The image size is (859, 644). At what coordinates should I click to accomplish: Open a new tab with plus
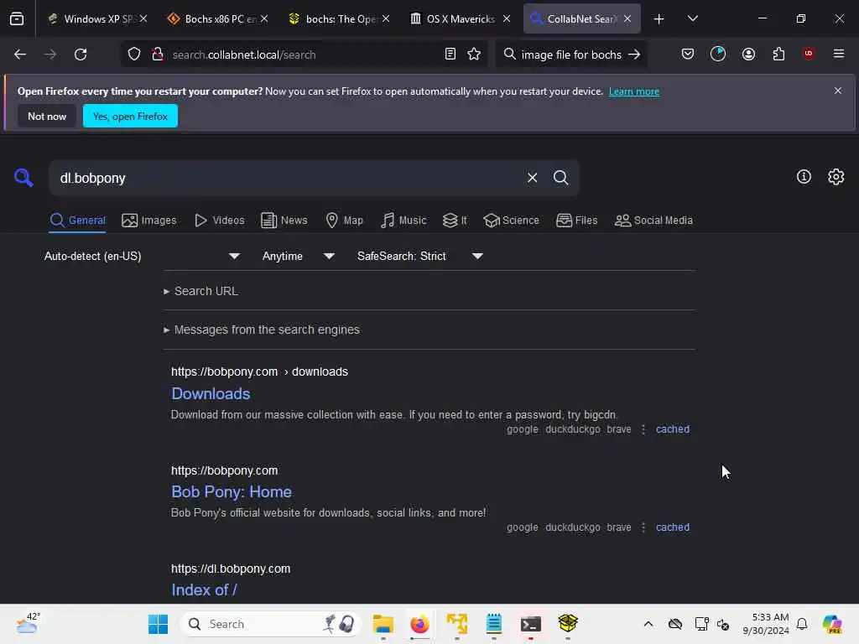659,19
